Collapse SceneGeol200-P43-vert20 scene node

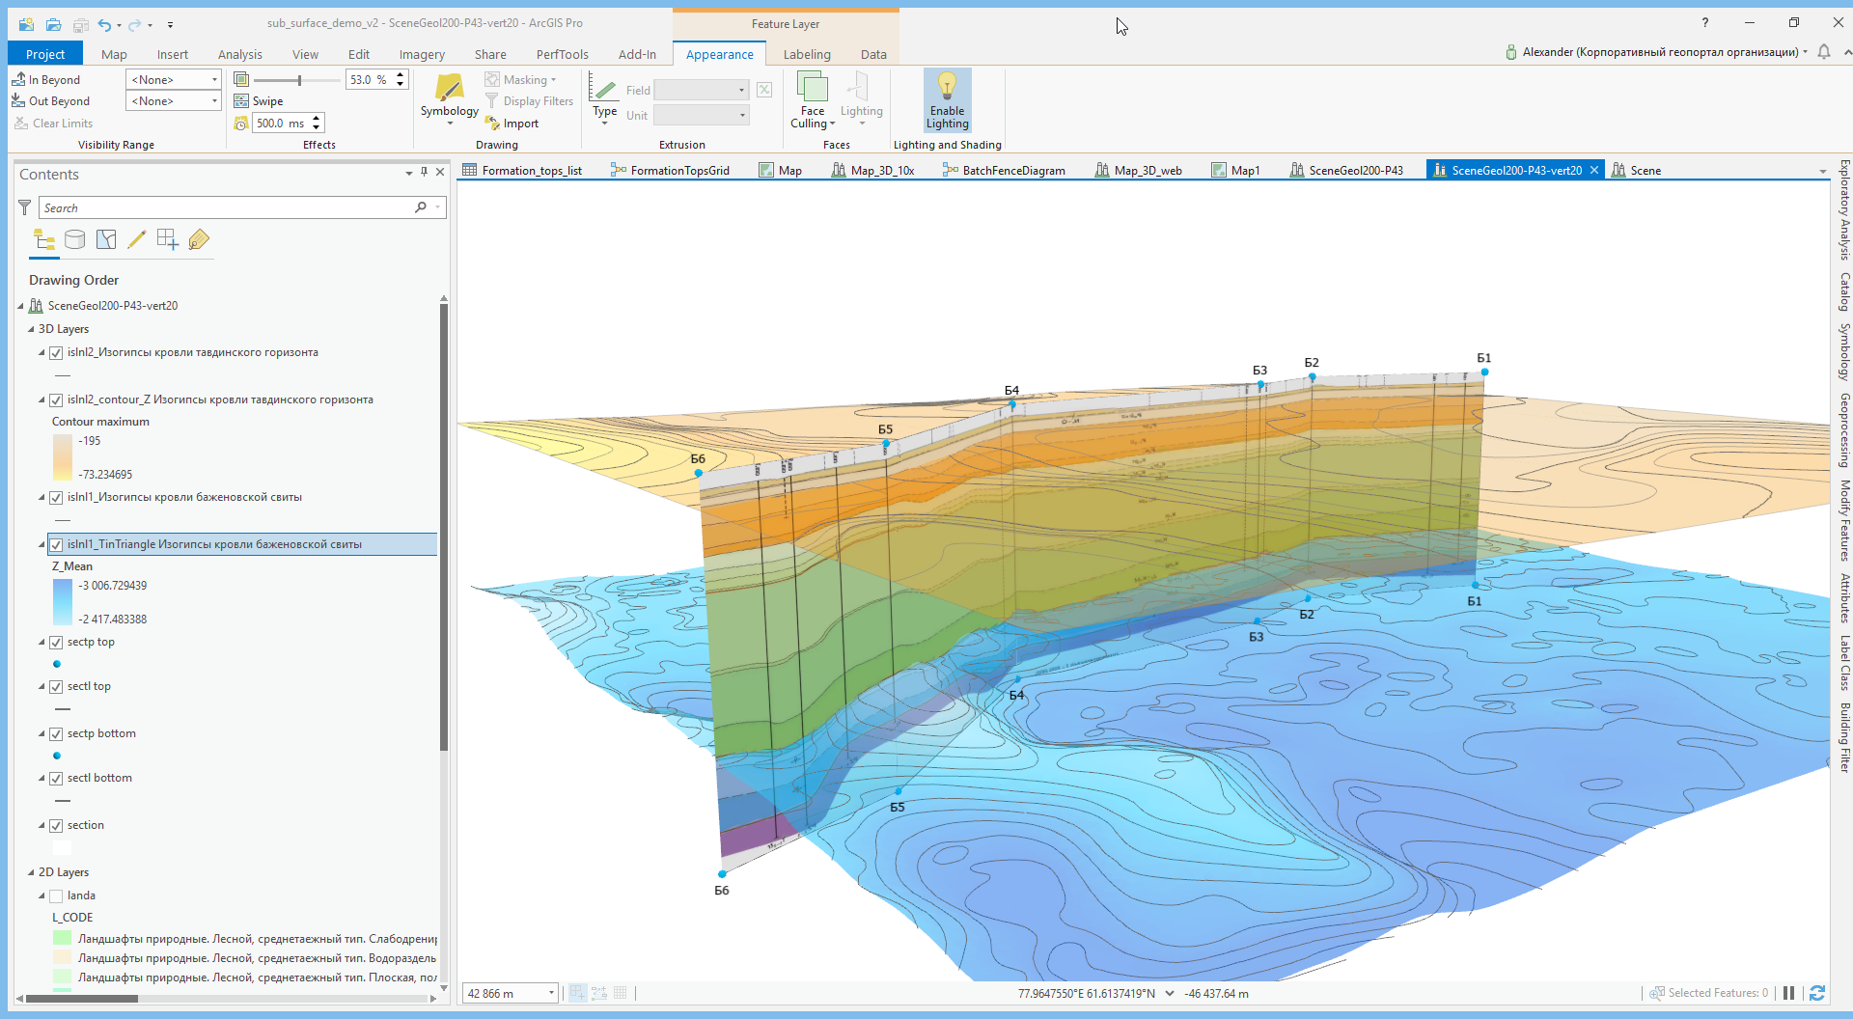[x=20, y=306]
